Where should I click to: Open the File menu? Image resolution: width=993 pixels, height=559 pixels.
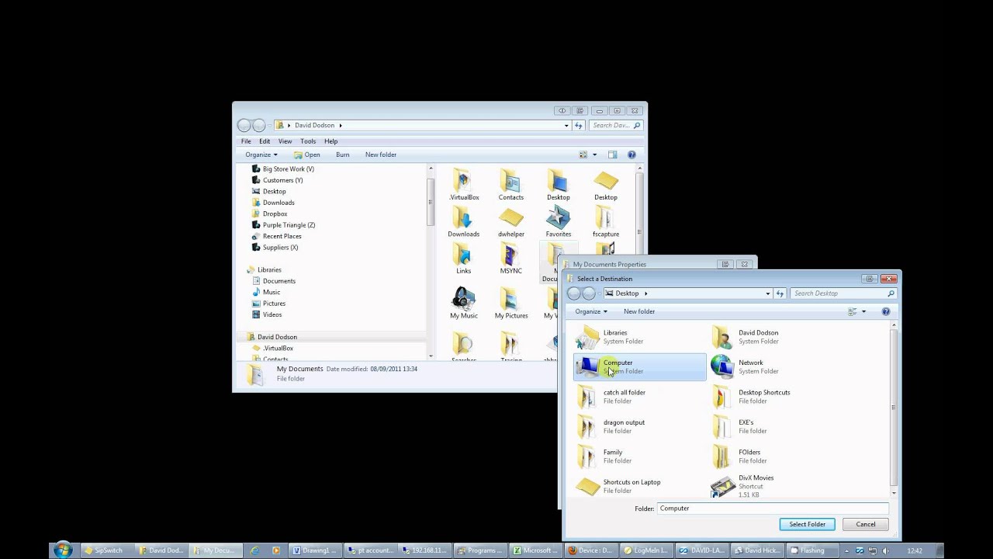246,141
